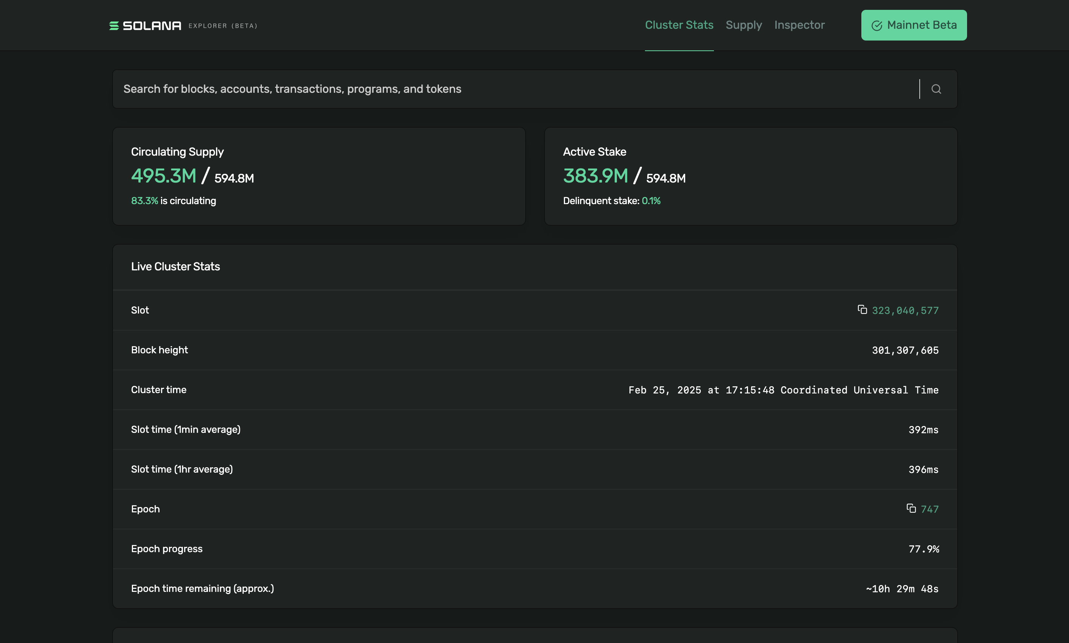The height and width of the screenshot is (643, 1069).
Task: Copy the slot number using copy icon
Action: point(862,309)
